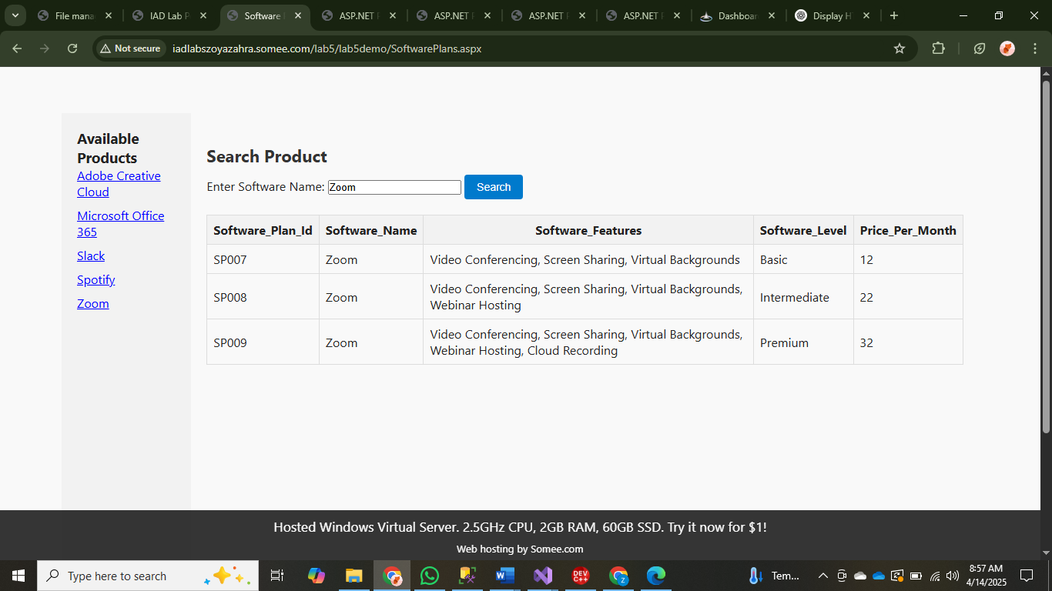Click the Basic level cell

pos(803,259)
